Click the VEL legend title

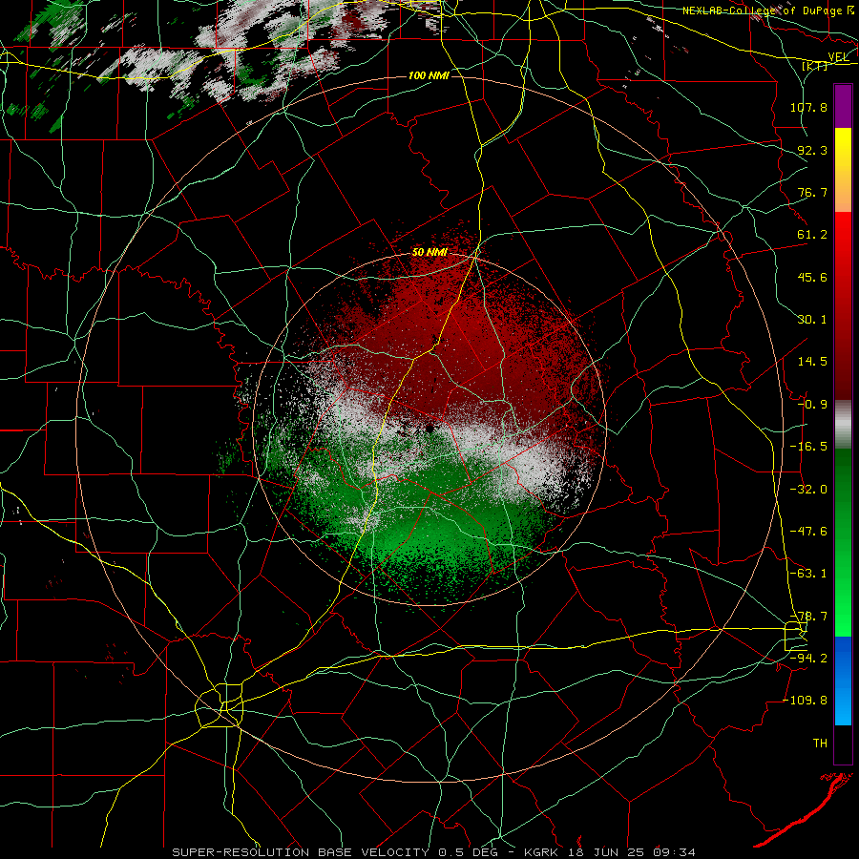(838, 57)
